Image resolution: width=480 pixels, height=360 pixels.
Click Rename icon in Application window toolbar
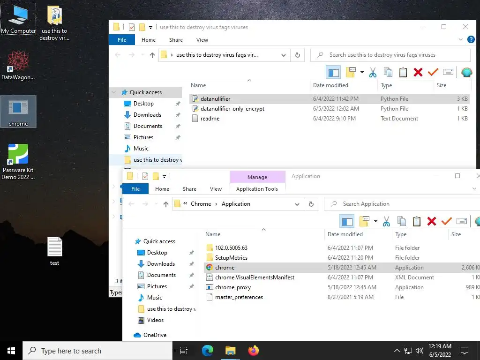(x=461, y=221)
